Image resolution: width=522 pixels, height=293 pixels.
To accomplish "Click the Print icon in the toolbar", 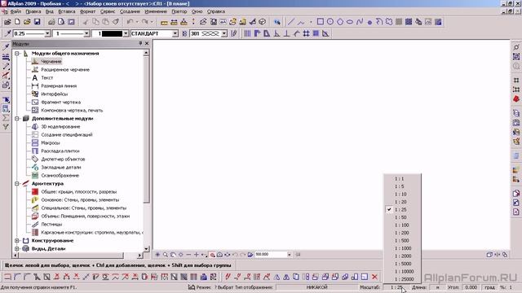I will click(51, 22).
